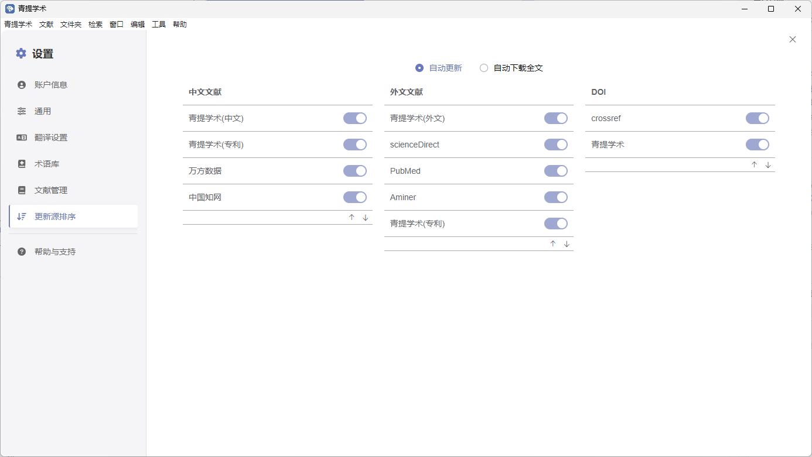Click the move-down arrow under DOI column
The width and height of the screenshot is (812, 457).
point(768,165)
